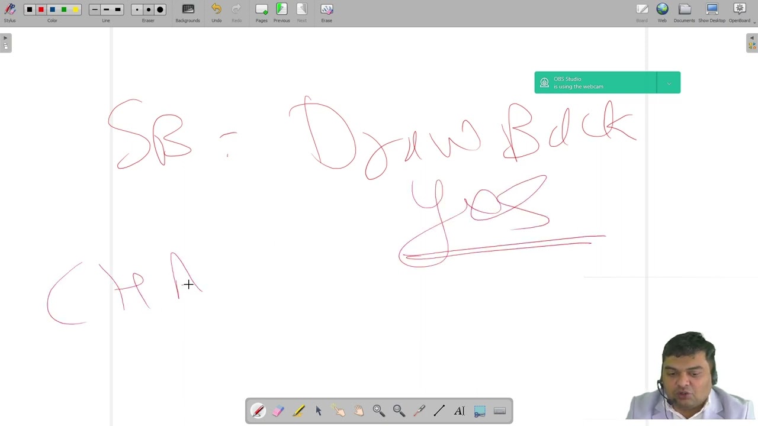The width and height of the screenshot is (758, 426).
Task: Expand the left side panel tab
Action: 5,43
